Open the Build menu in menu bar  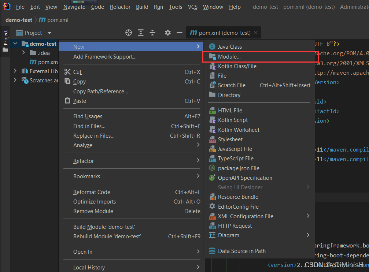142,7
